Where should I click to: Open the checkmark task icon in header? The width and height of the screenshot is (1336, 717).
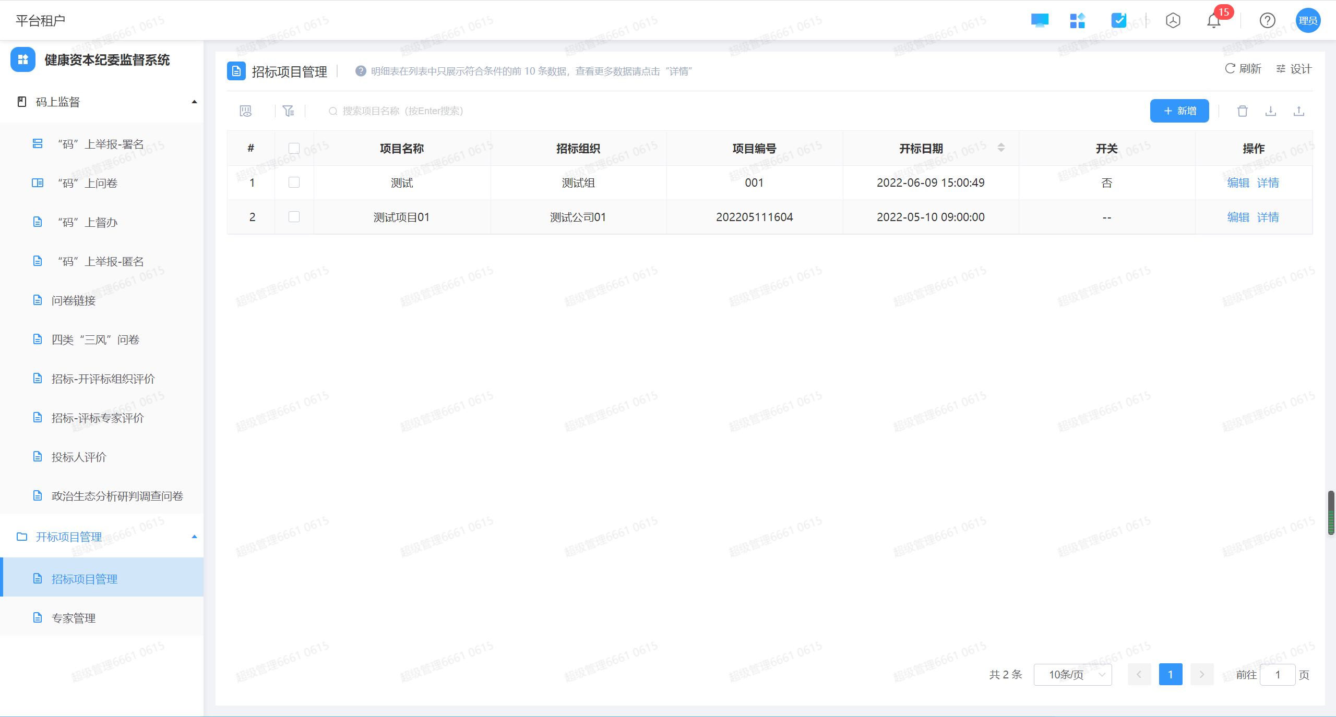(x=1118, y=21)
